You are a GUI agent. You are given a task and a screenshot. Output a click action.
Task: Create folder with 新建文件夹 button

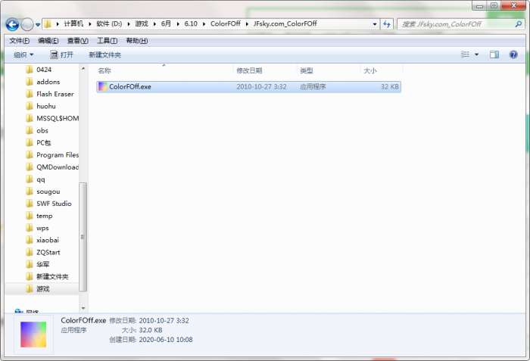[x=104, y=54]
